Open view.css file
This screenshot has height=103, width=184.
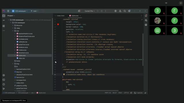click(22, 58)
